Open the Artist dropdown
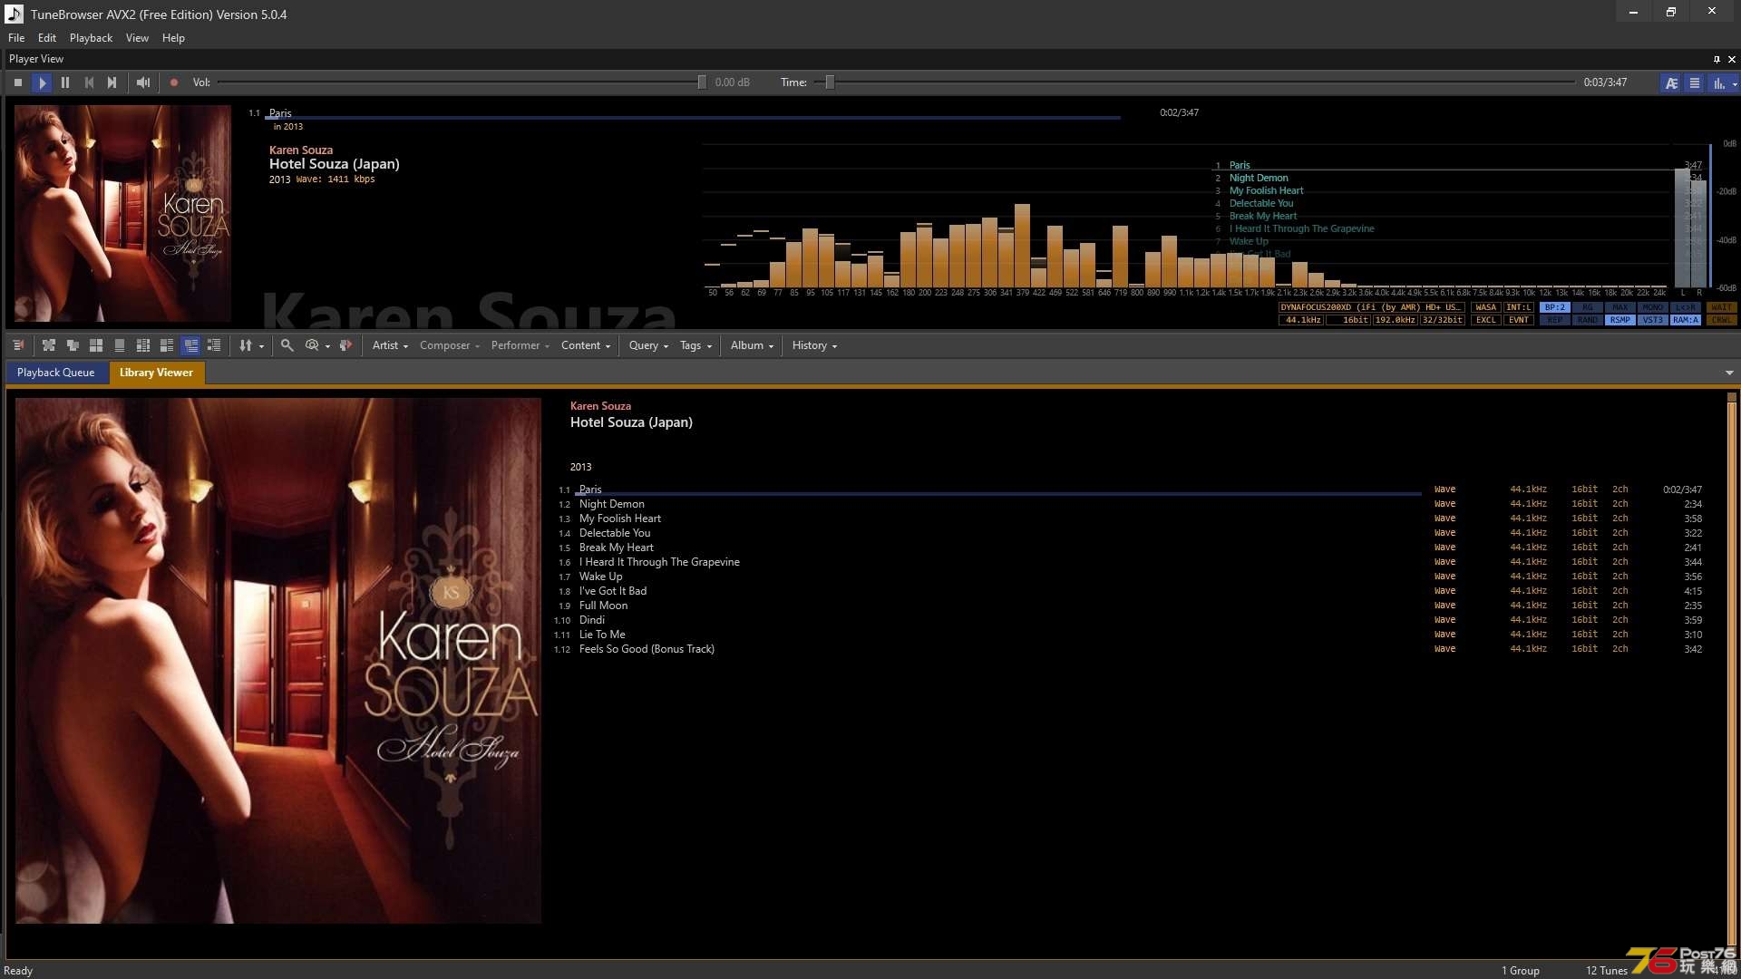Image resolution: width=1741 pixels, height=979 pixels. (x=390, y=345)
